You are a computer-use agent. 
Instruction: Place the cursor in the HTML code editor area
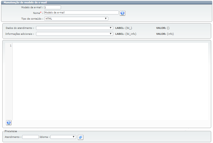[110, 81]
